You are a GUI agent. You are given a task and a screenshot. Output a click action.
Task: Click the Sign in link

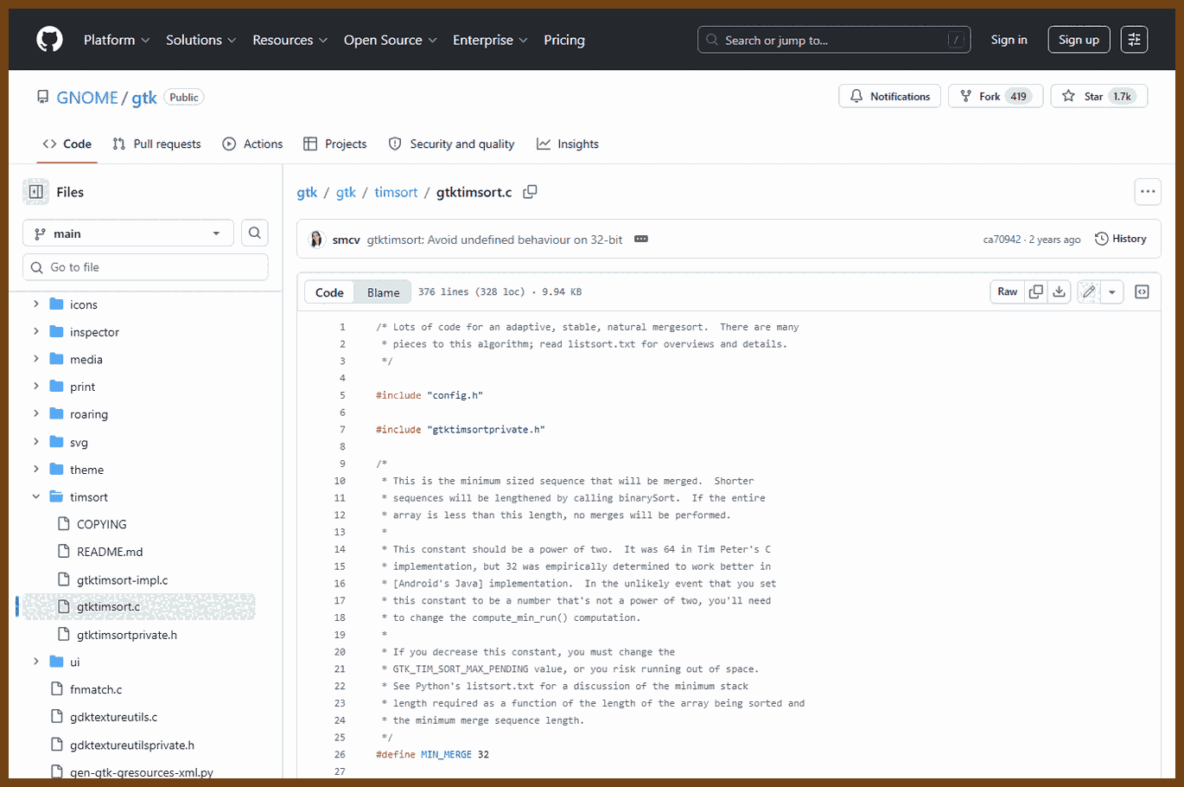coord(1009,40)
